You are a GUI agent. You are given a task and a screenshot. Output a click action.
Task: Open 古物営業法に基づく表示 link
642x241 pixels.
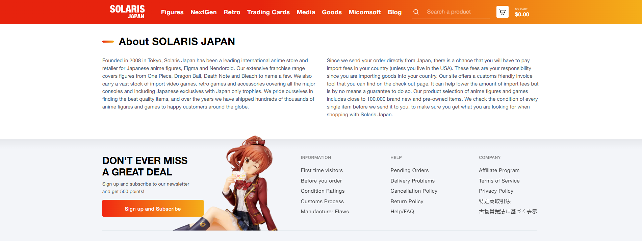tap(508, 212)
